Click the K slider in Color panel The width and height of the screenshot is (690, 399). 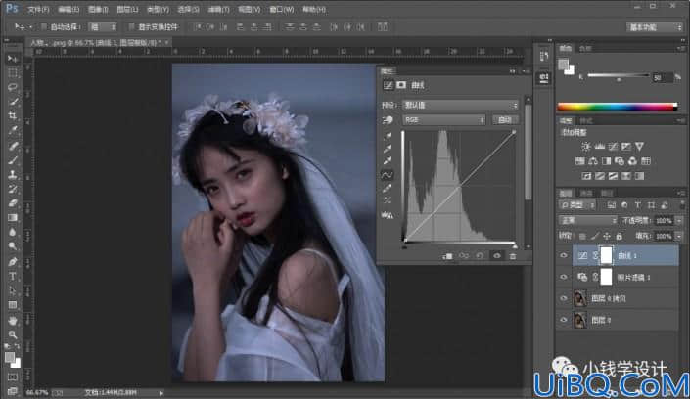(619, 76)
